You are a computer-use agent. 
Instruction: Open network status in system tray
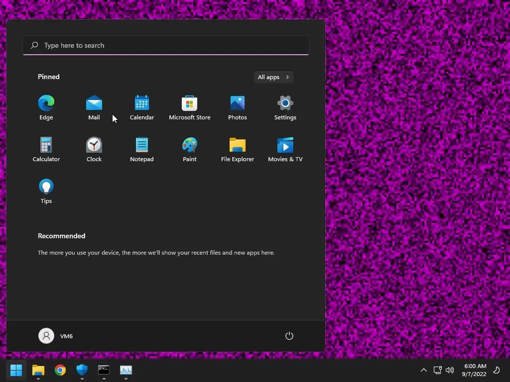(437, 370)
